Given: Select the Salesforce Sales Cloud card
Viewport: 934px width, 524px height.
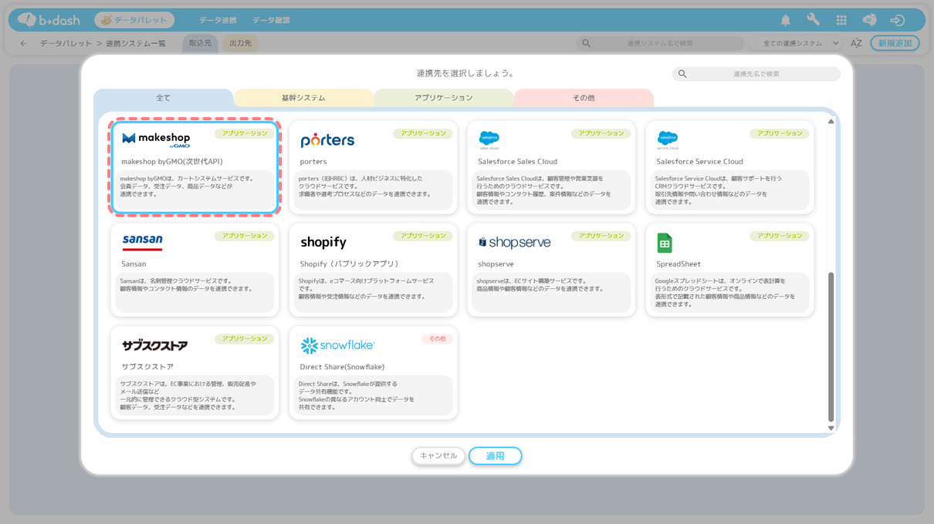Looking at the screenshot, I should (551, 167).
